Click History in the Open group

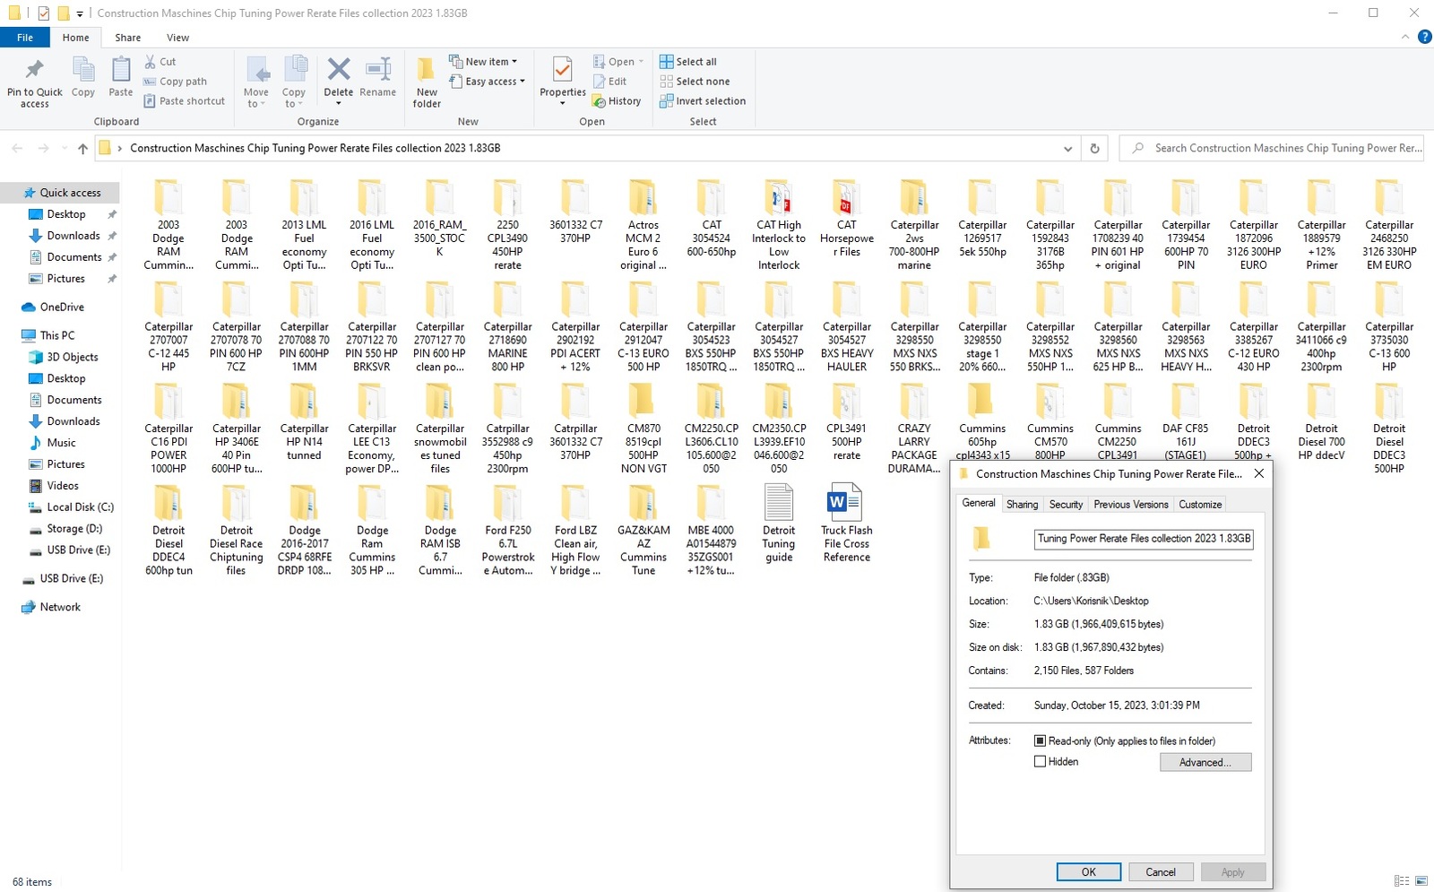pos(617,101)
